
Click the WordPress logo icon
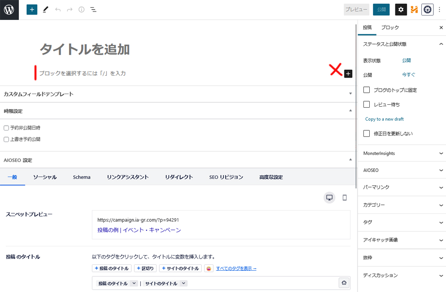[x=9, y=10]
